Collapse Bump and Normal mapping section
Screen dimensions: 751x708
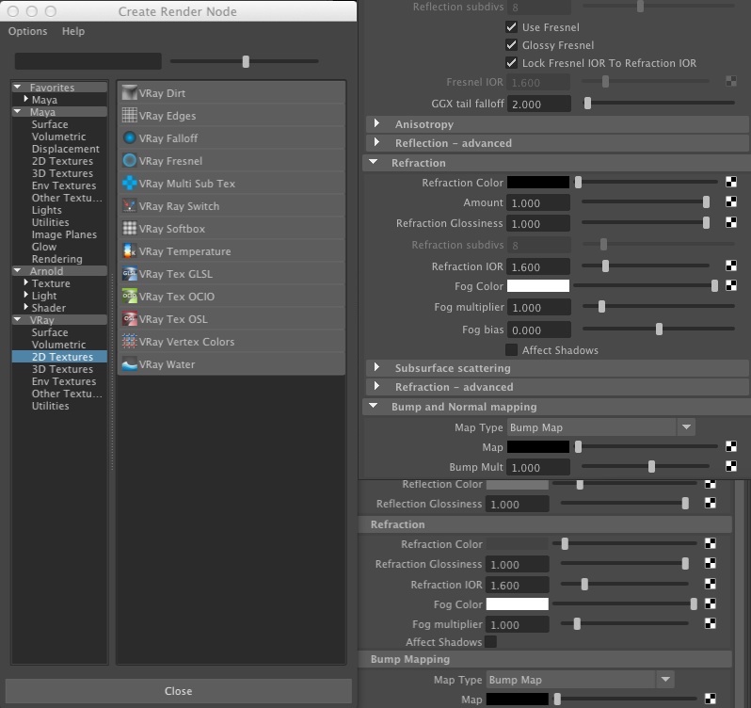(373, 406)
